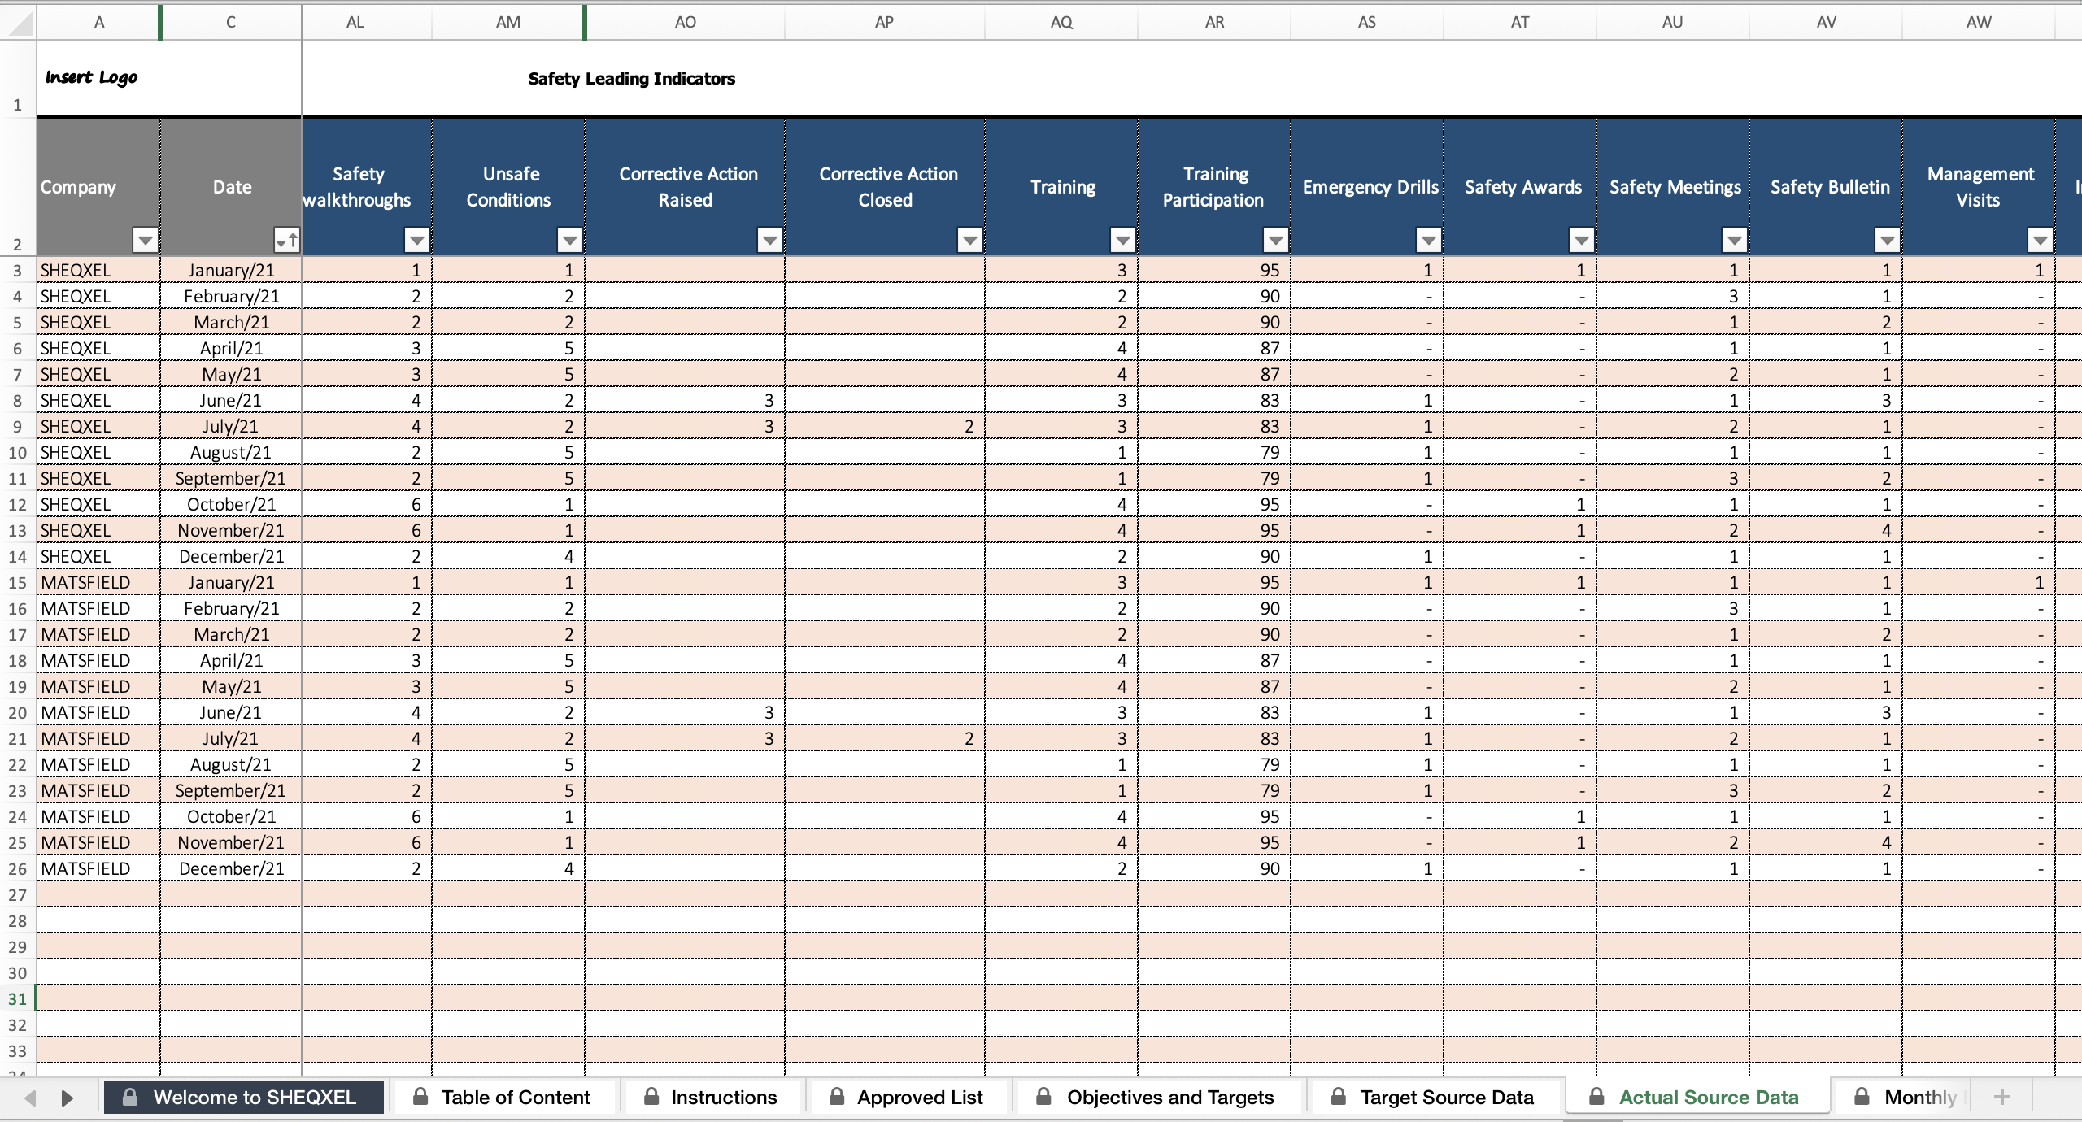Click the select-all corner triangle
The height and width of the screenshot is (1122, 2082).
coord(22,24)
